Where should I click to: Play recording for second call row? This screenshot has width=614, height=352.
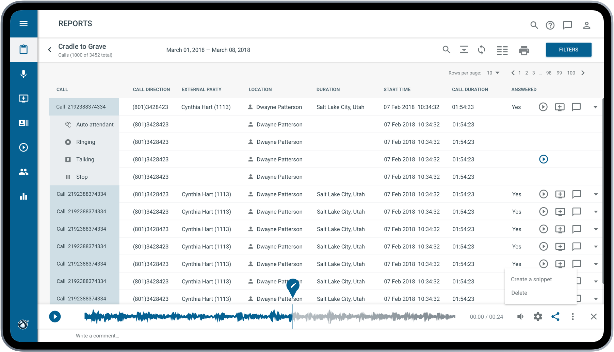544,194
